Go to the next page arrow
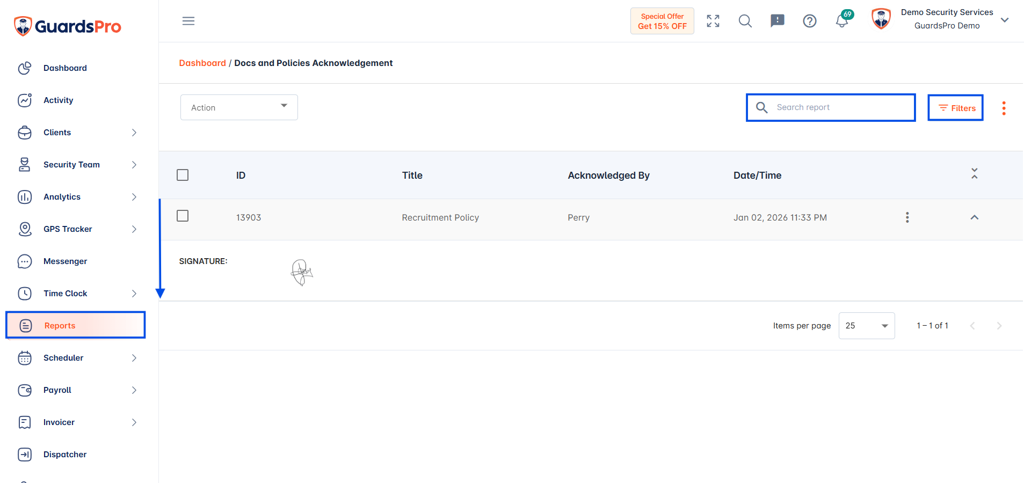Viewport: 1024px width, 483px height. tap(999, 326)
